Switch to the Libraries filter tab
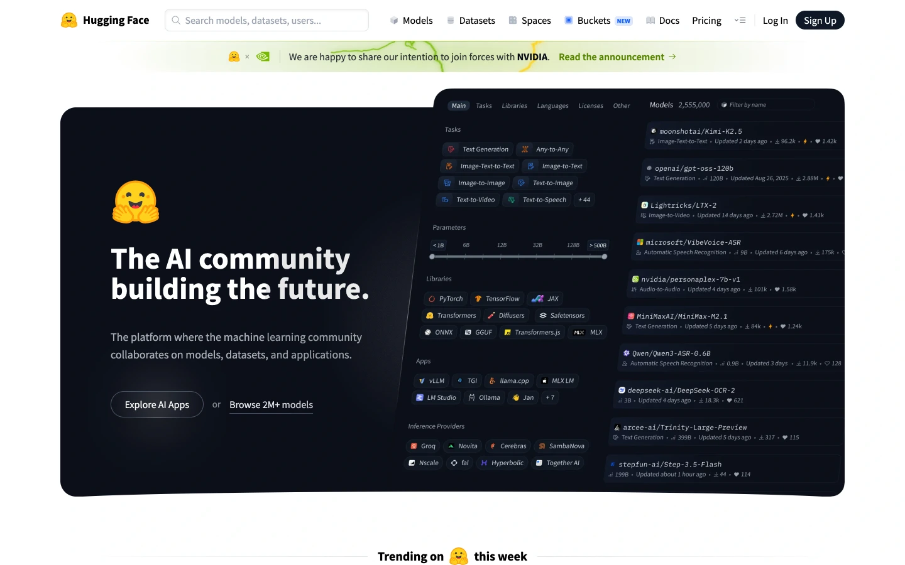 [x=514, y=106]
